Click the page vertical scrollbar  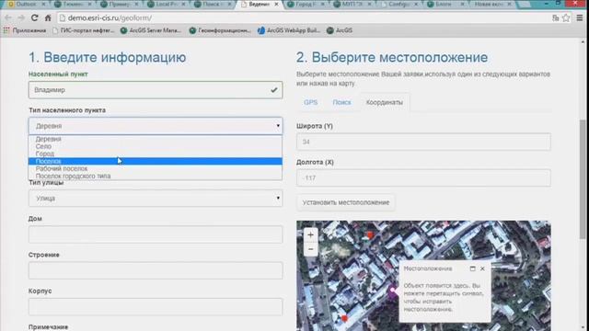click(583, 179)
